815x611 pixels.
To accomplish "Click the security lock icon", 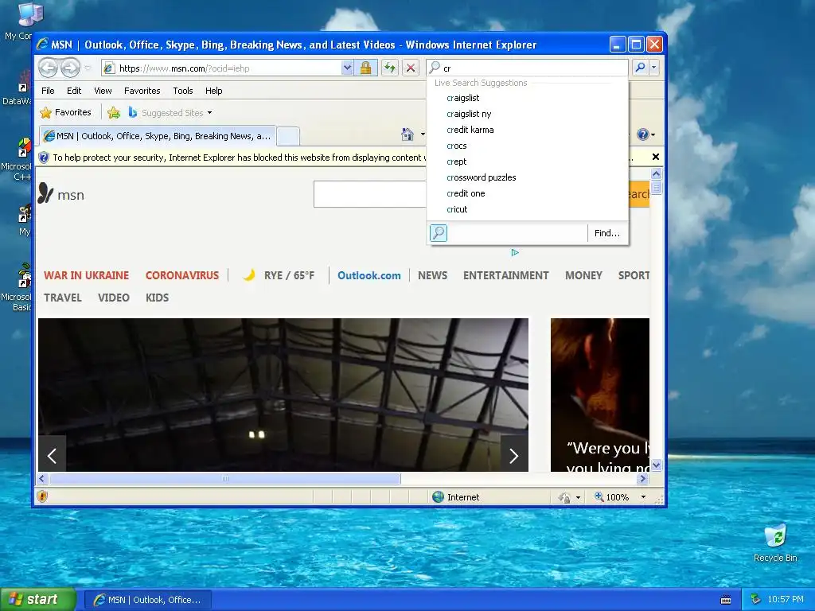I will [365, 68].
